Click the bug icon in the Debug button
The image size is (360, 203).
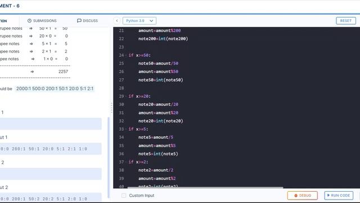[296, 196]
